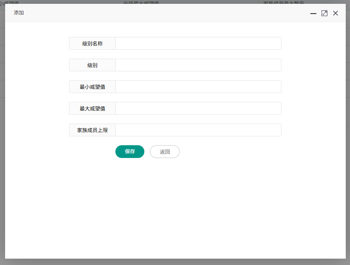Focus the 级别名称 text field
The image size is (350, 265).
pyautogui.click(x=198, y=43)
